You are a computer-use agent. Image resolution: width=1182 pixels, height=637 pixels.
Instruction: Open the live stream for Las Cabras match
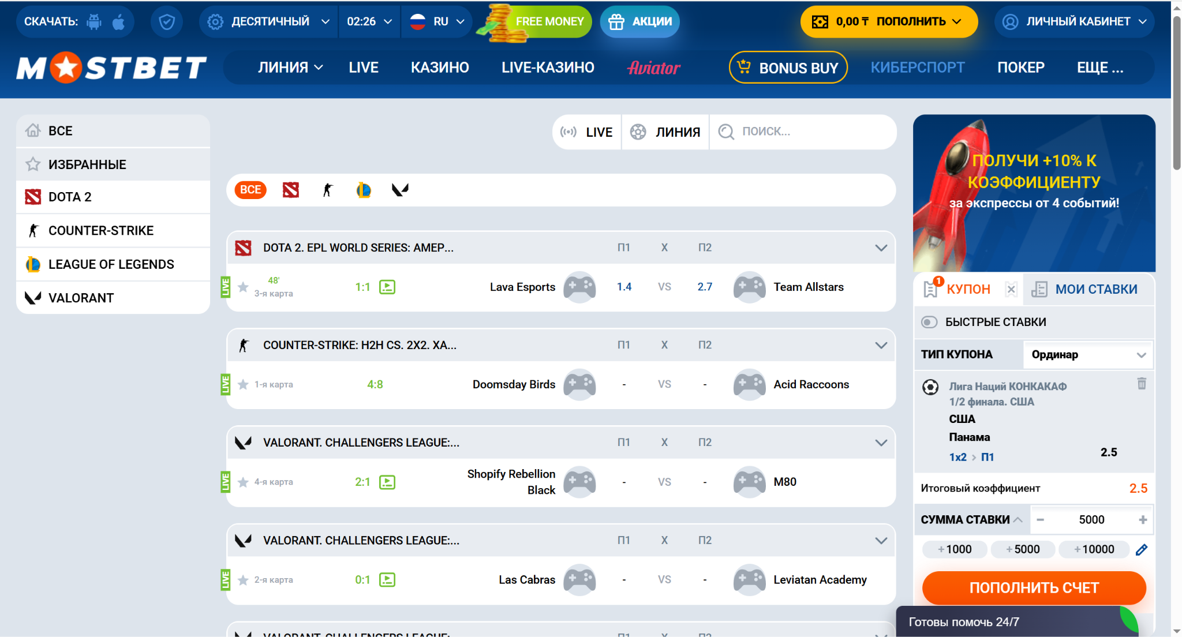click(387, 580)
